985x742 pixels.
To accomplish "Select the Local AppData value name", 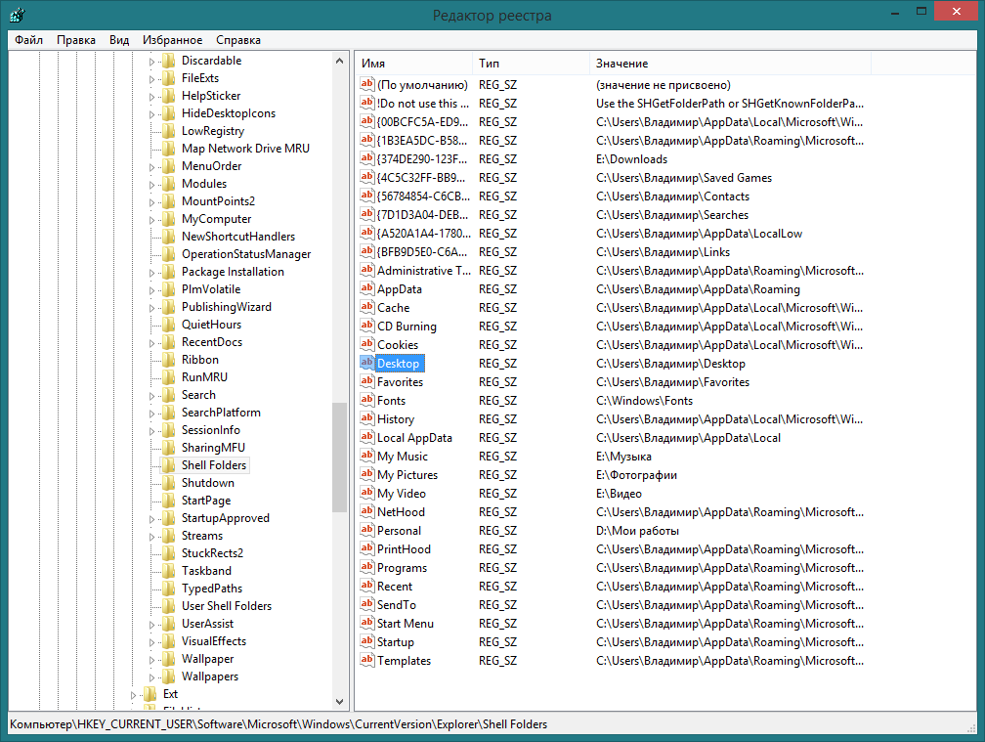I will [x=414, y=437].
